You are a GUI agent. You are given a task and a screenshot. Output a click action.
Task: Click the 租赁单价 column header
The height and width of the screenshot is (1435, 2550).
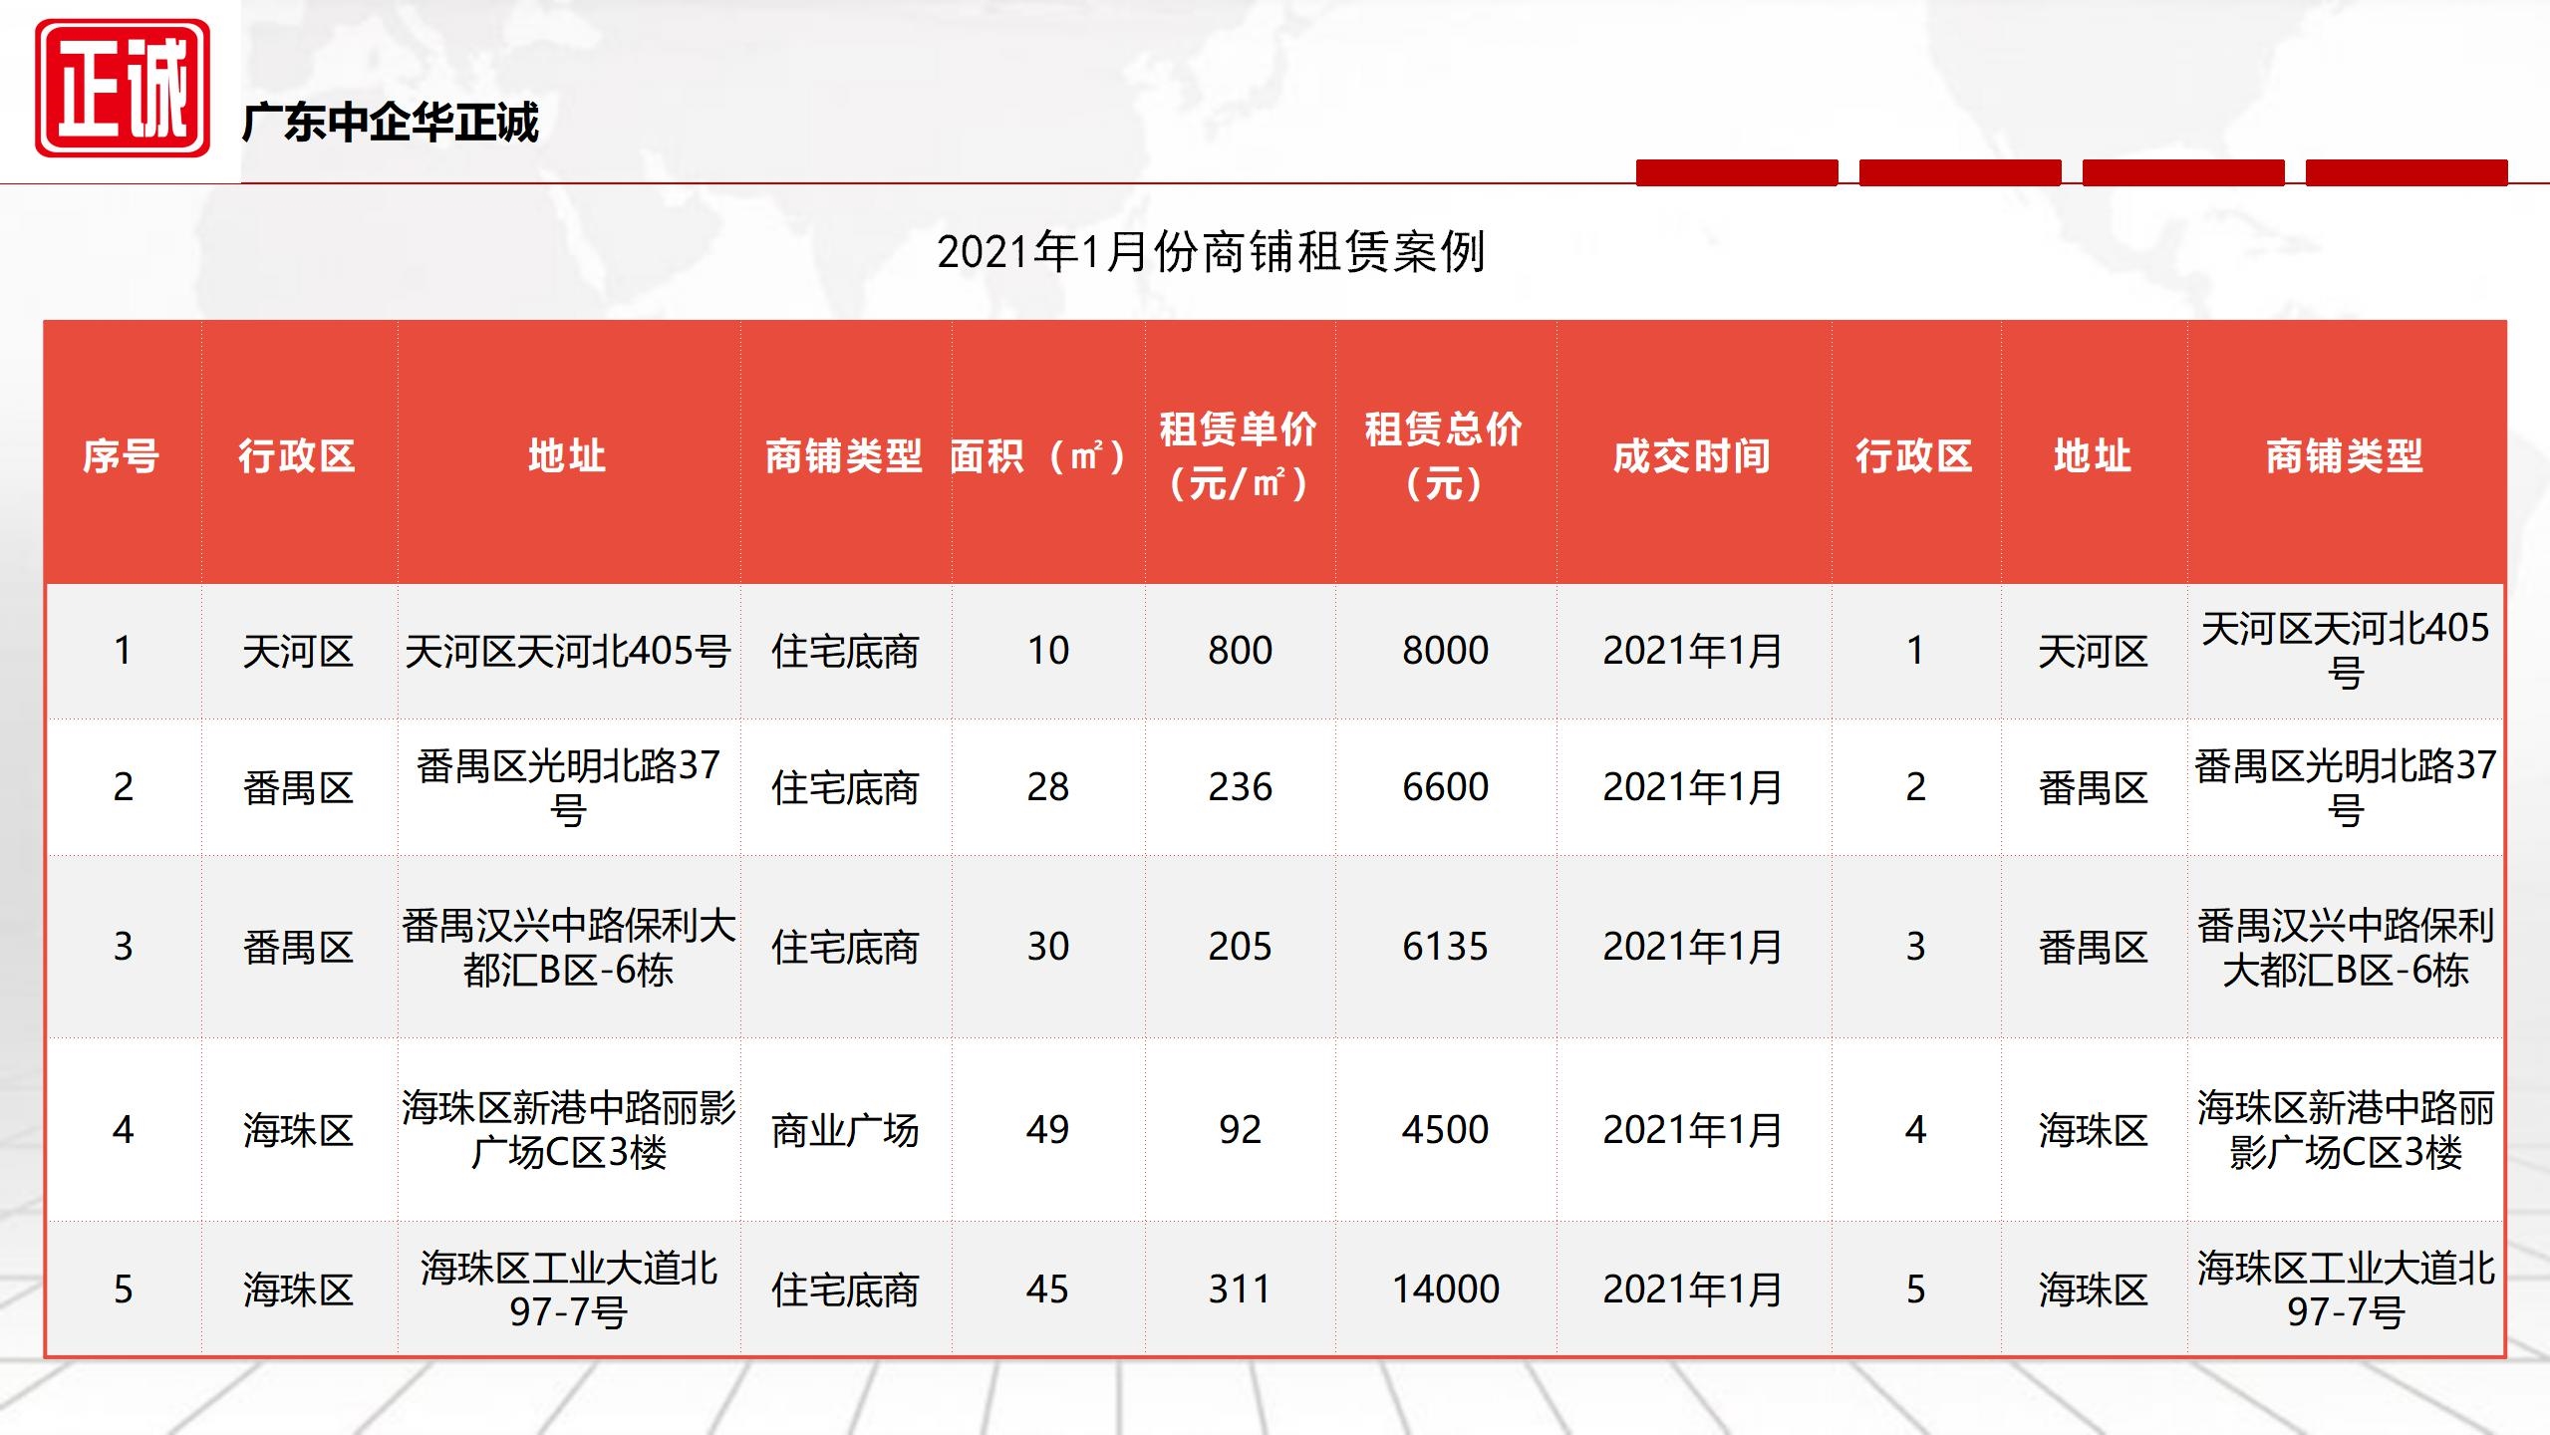(1239, 455)
